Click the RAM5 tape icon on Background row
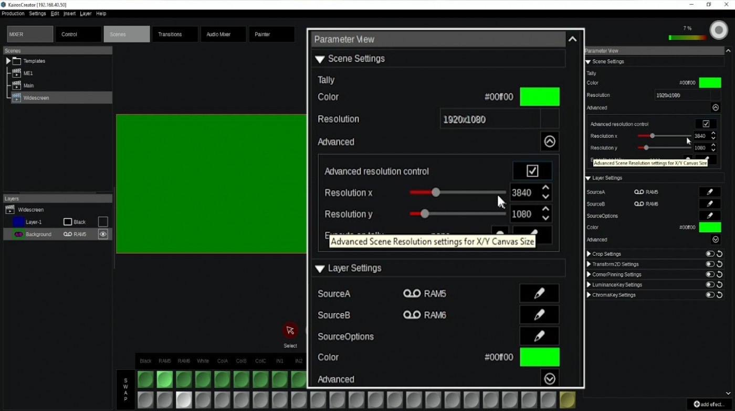Screen dimensions: 735x411 pos(68,234)
